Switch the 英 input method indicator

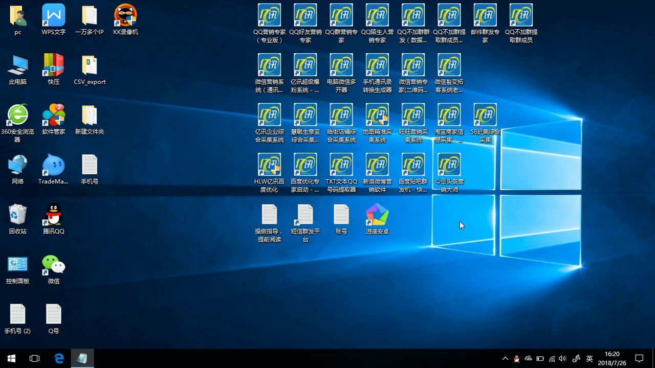click(x=589, y=358)
